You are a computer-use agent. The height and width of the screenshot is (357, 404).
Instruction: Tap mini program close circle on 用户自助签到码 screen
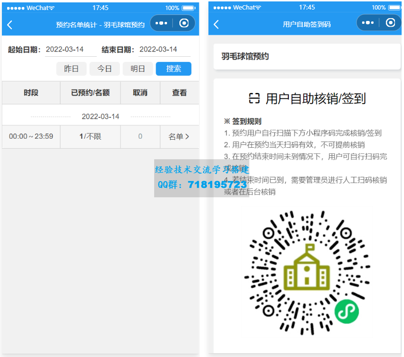(390, 23)
